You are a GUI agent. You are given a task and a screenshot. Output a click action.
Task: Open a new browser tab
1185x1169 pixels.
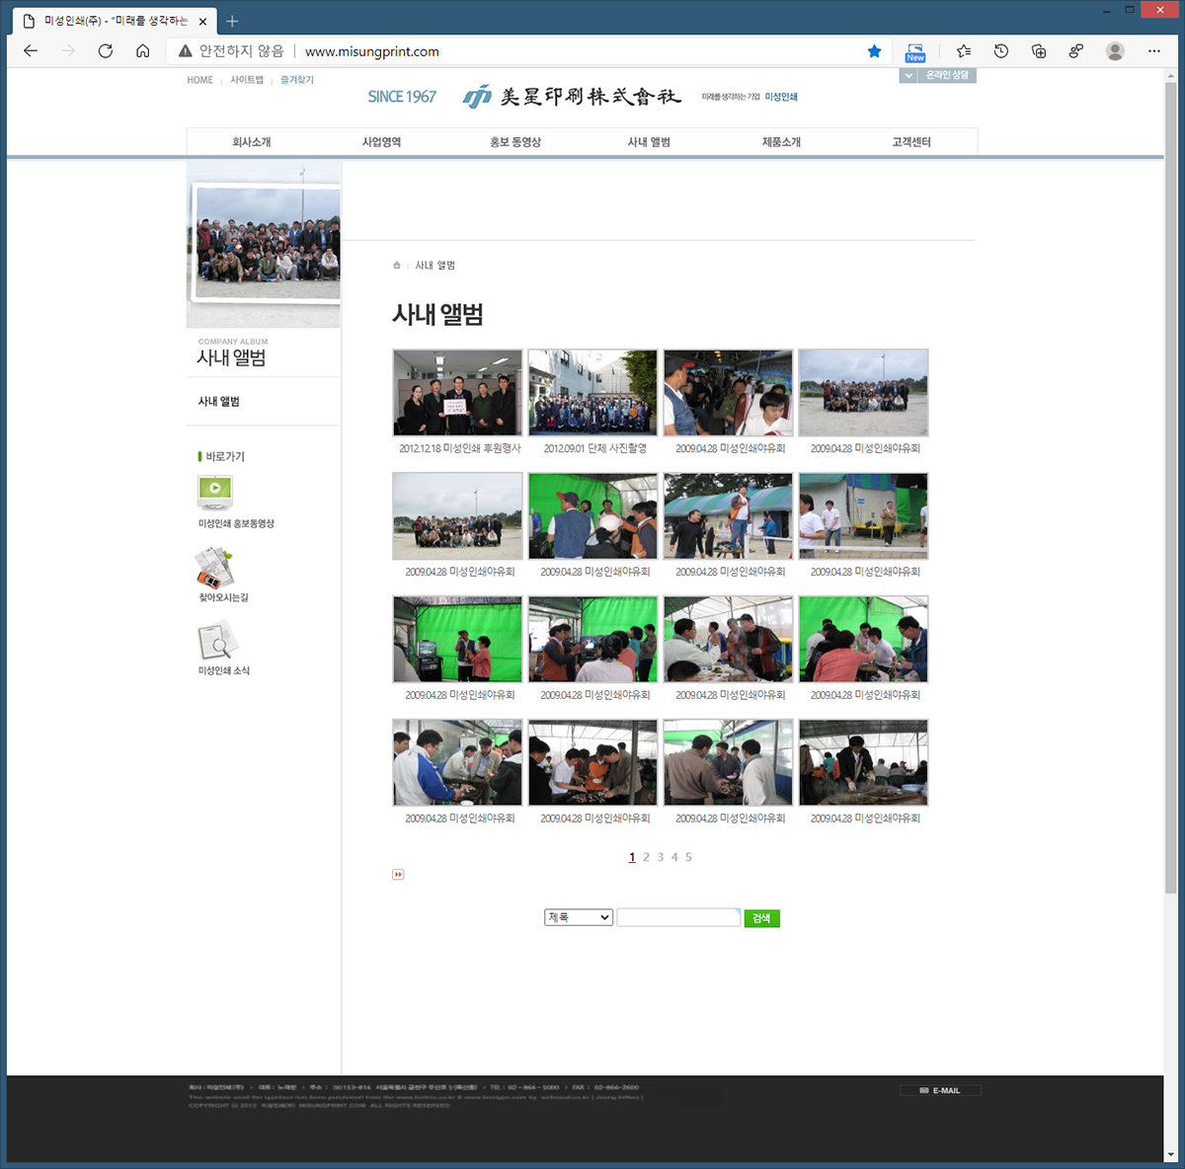click(232, 21)
